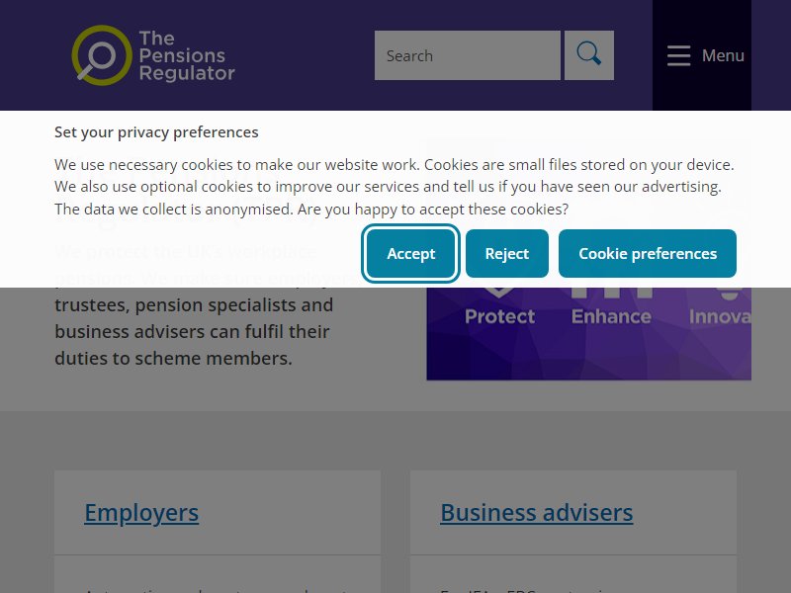Accept the optional cookies
Screen dimensions: 791x593
410,254
